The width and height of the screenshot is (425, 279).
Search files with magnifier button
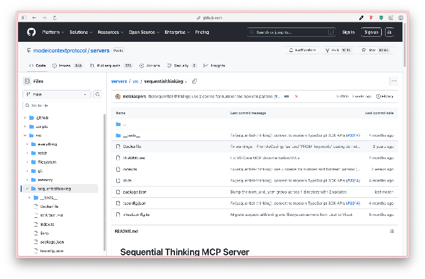pyautogui.click(x=97, y=94)
